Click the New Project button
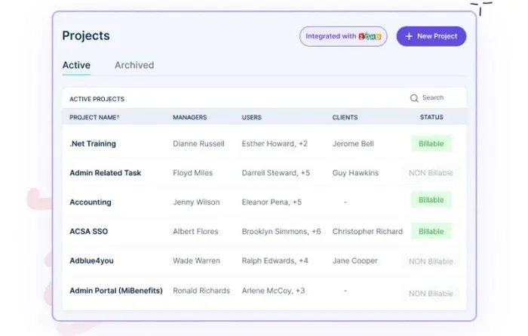 coord(431,36)
